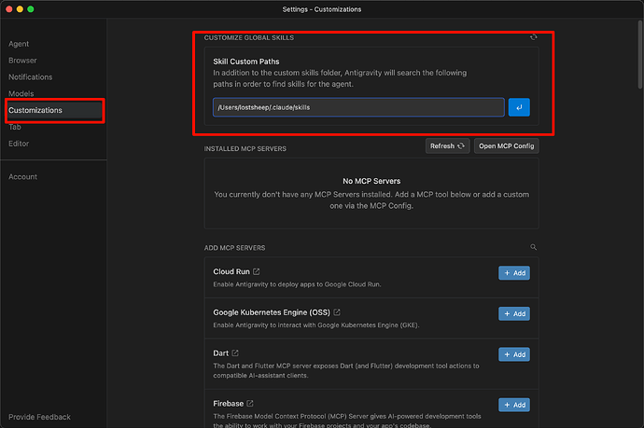
Task: Close the Settings window
Action: click(9, 9)
